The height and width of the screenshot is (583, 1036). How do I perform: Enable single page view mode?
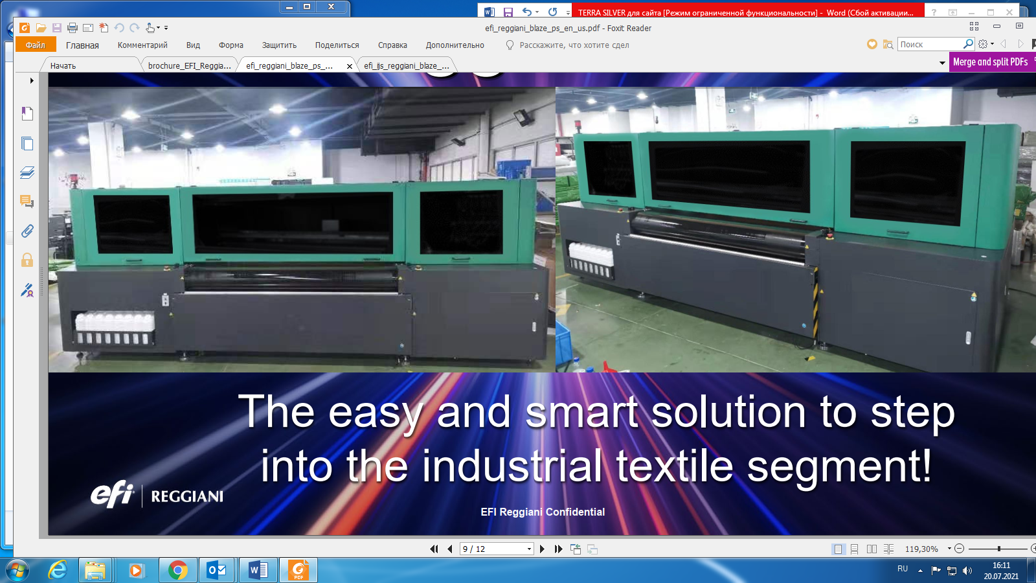(838, 549)
